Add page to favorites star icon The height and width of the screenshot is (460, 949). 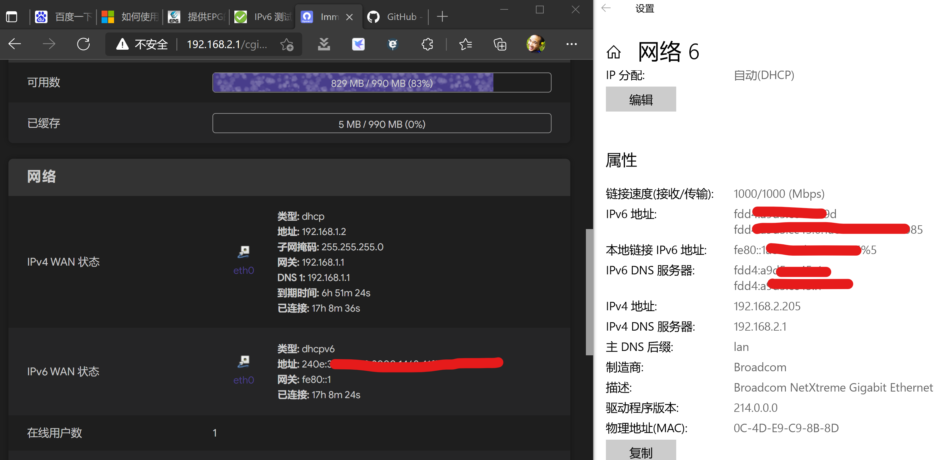[287, 45]
